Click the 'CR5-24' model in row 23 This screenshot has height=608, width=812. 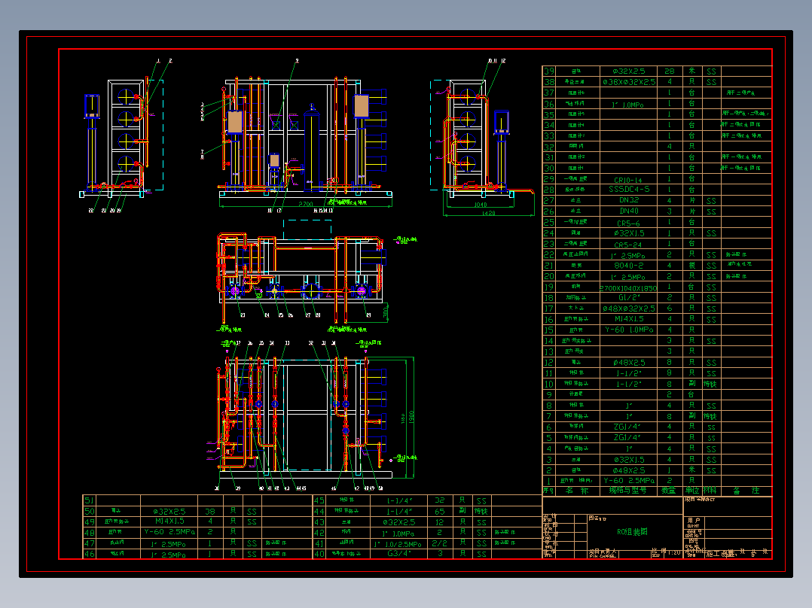628,245
